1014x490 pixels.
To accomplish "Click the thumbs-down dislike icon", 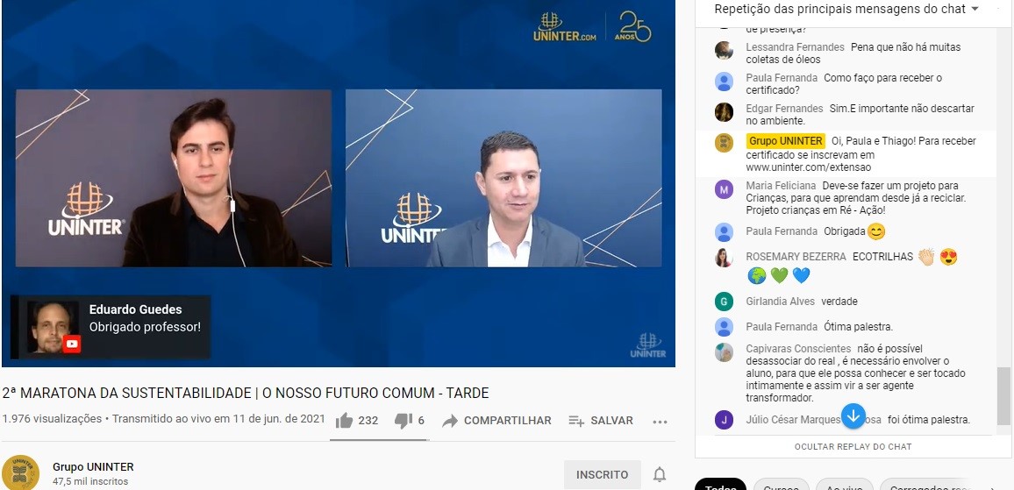I will pos(403,421).
